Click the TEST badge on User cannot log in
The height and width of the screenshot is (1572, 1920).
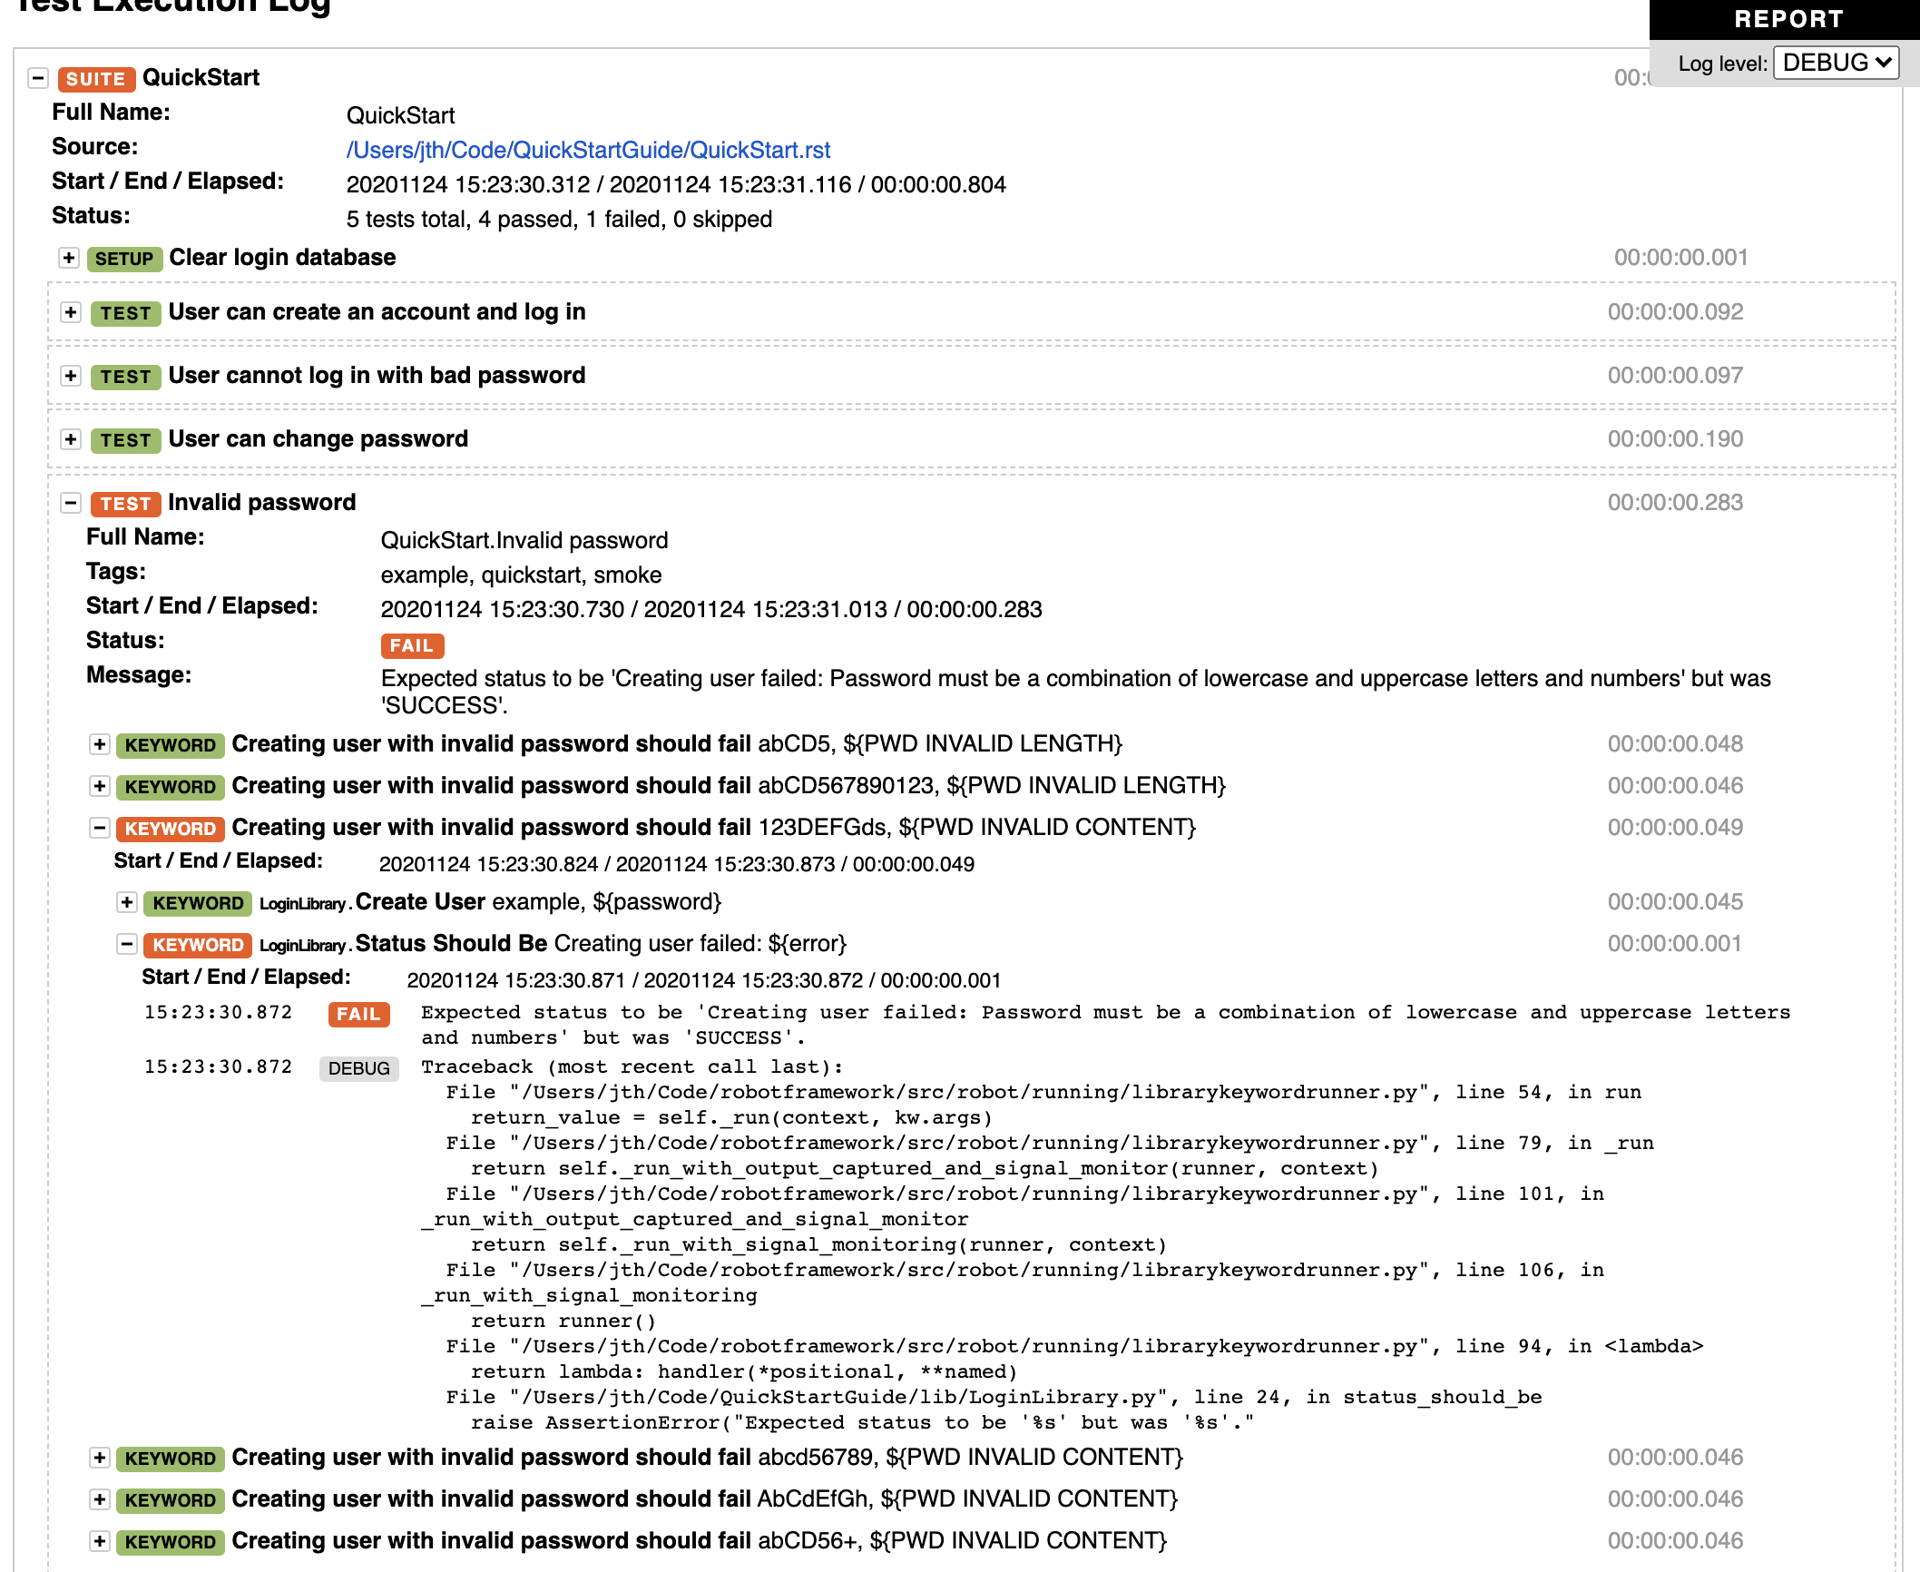[x=124, y=377]
